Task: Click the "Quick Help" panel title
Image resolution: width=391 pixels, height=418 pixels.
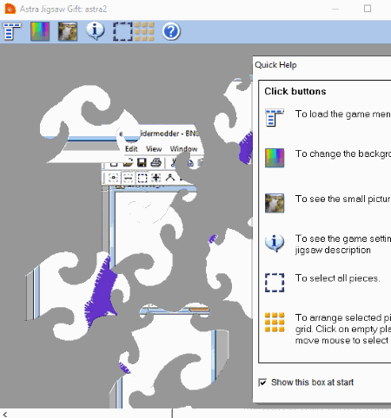Action: click(x=275, y=65)
